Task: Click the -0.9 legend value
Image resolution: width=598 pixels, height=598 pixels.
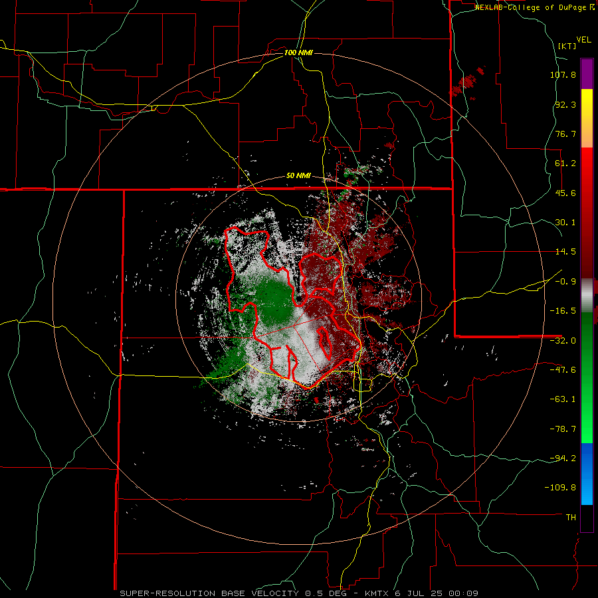Action: pos(565,282)
